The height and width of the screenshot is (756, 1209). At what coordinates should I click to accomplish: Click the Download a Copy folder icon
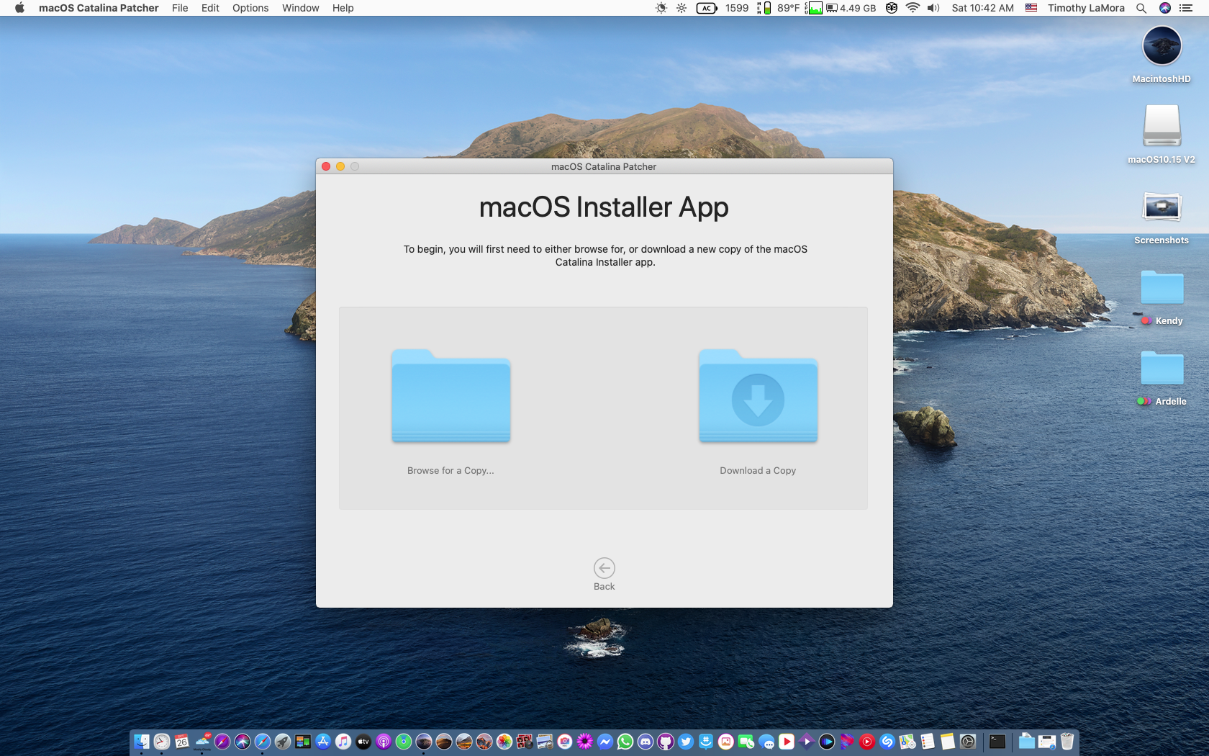758,396
